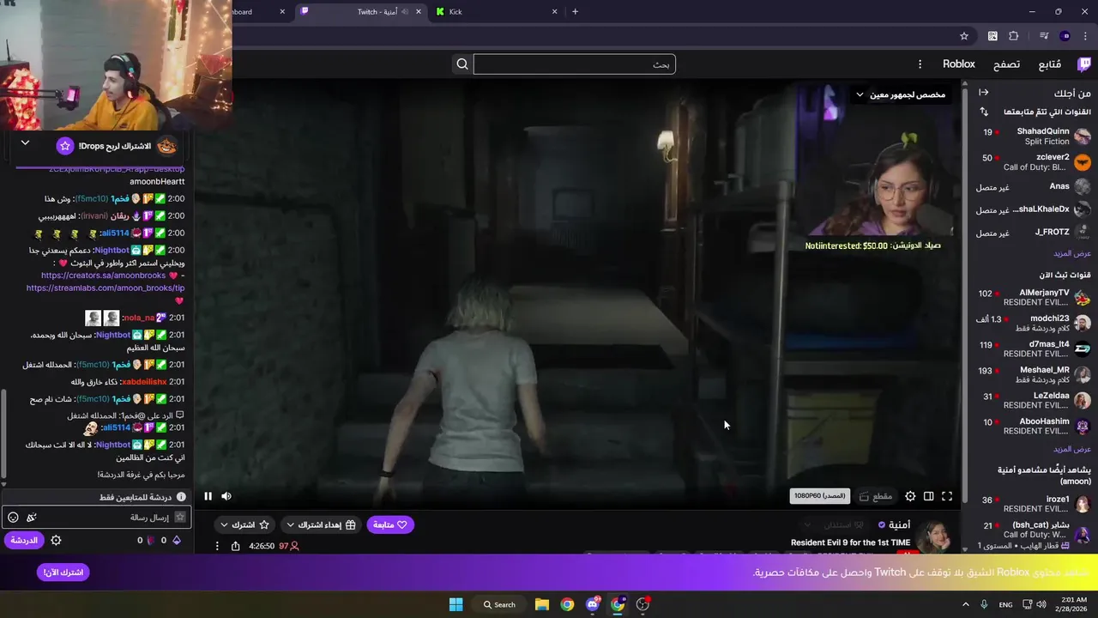This screenshot has width=1098, height=618.
Task: Open gift subscription إهداء اشتراك dropdown
Action: coord(322,524)
